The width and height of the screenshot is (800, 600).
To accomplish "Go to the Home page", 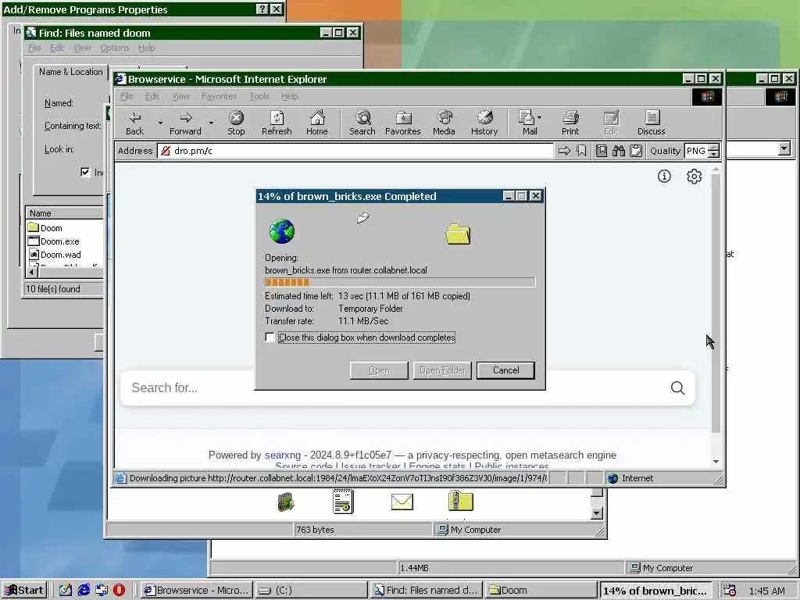I will pos(317,123).
